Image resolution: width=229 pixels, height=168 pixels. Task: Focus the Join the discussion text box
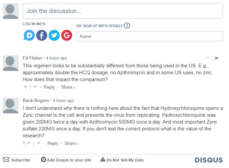point(123,11)
